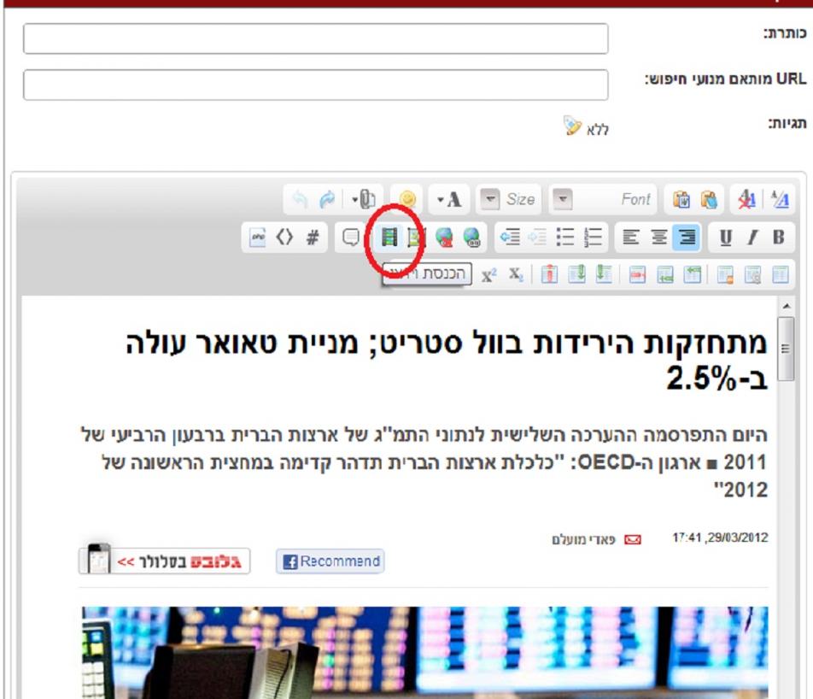The image size is (813, 699).
Task: Click the Facebook Recommend button
Action: pyautogui.click(x=330, y=561)
